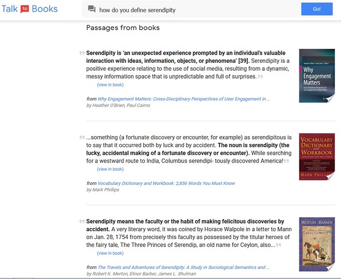Open Why Engagement Matters title link
The height and width of the screenshot is (279, 341).
183,99
